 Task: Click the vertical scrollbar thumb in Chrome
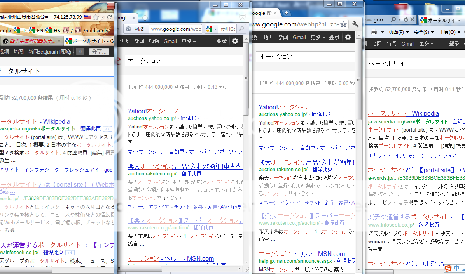358,79
